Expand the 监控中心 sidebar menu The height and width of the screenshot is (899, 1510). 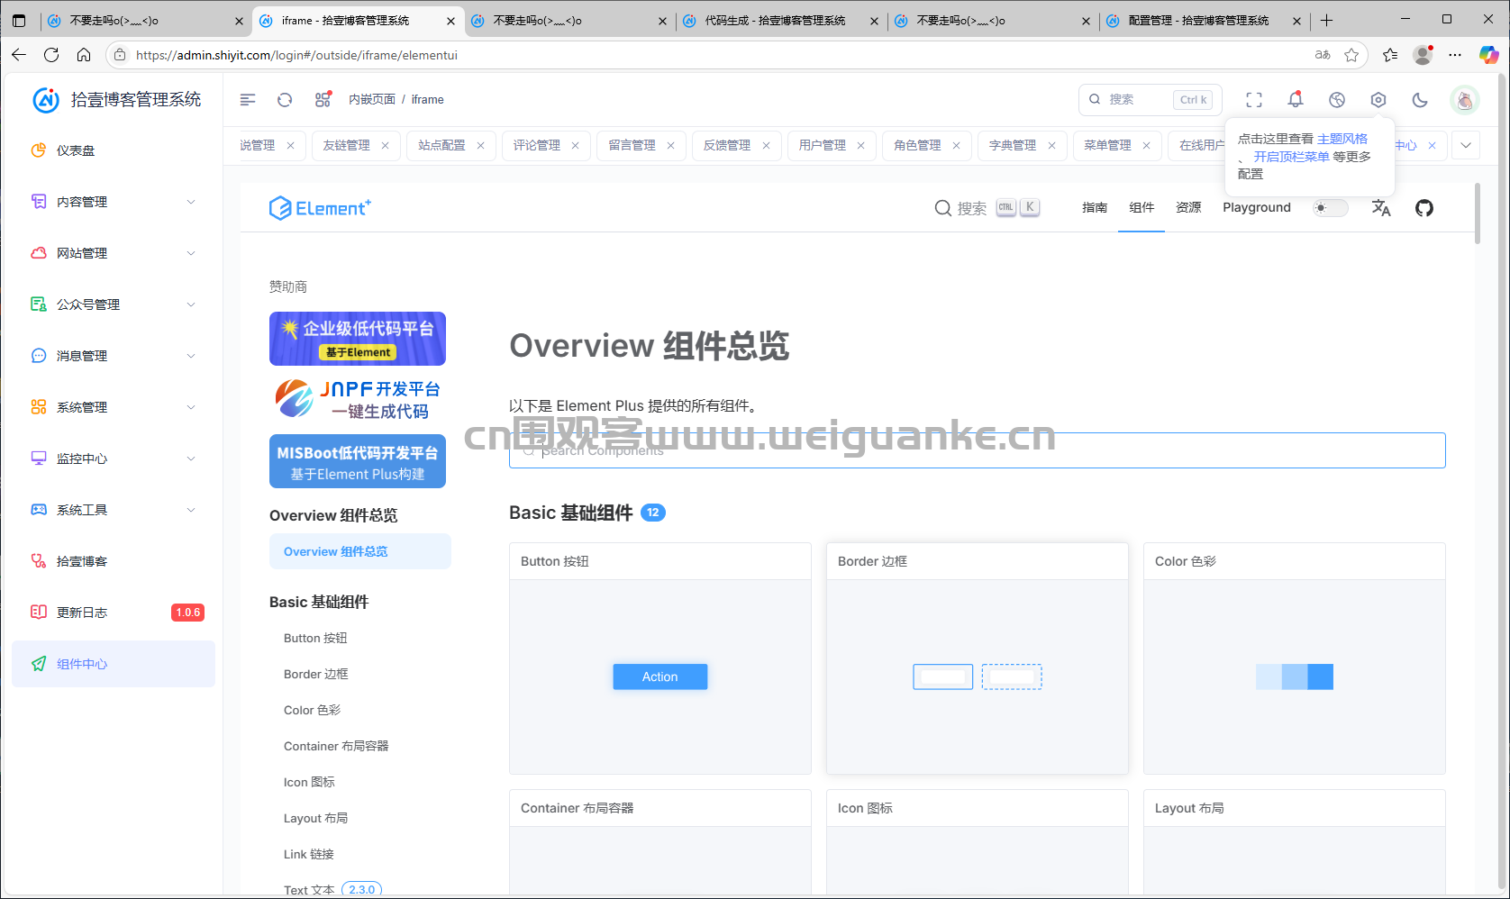[x=114, y=459]
